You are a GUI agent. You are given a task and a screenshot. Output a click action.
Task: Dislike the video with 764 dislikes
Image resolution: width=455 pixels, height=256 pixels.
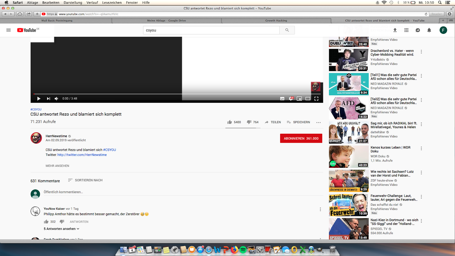253,122
